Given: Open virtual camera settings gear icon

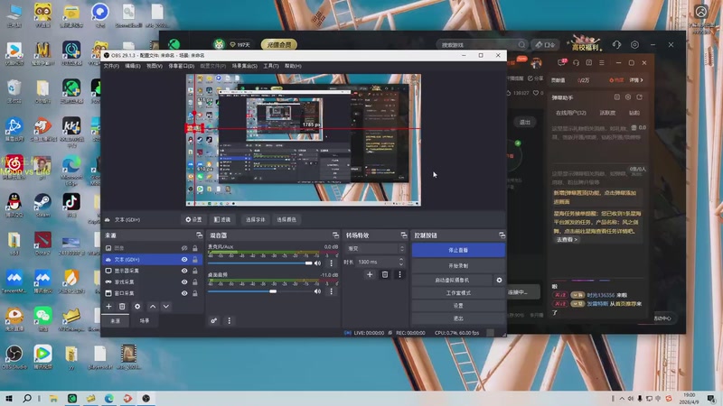Looking at the screenshot, I should tap(499, 280).
